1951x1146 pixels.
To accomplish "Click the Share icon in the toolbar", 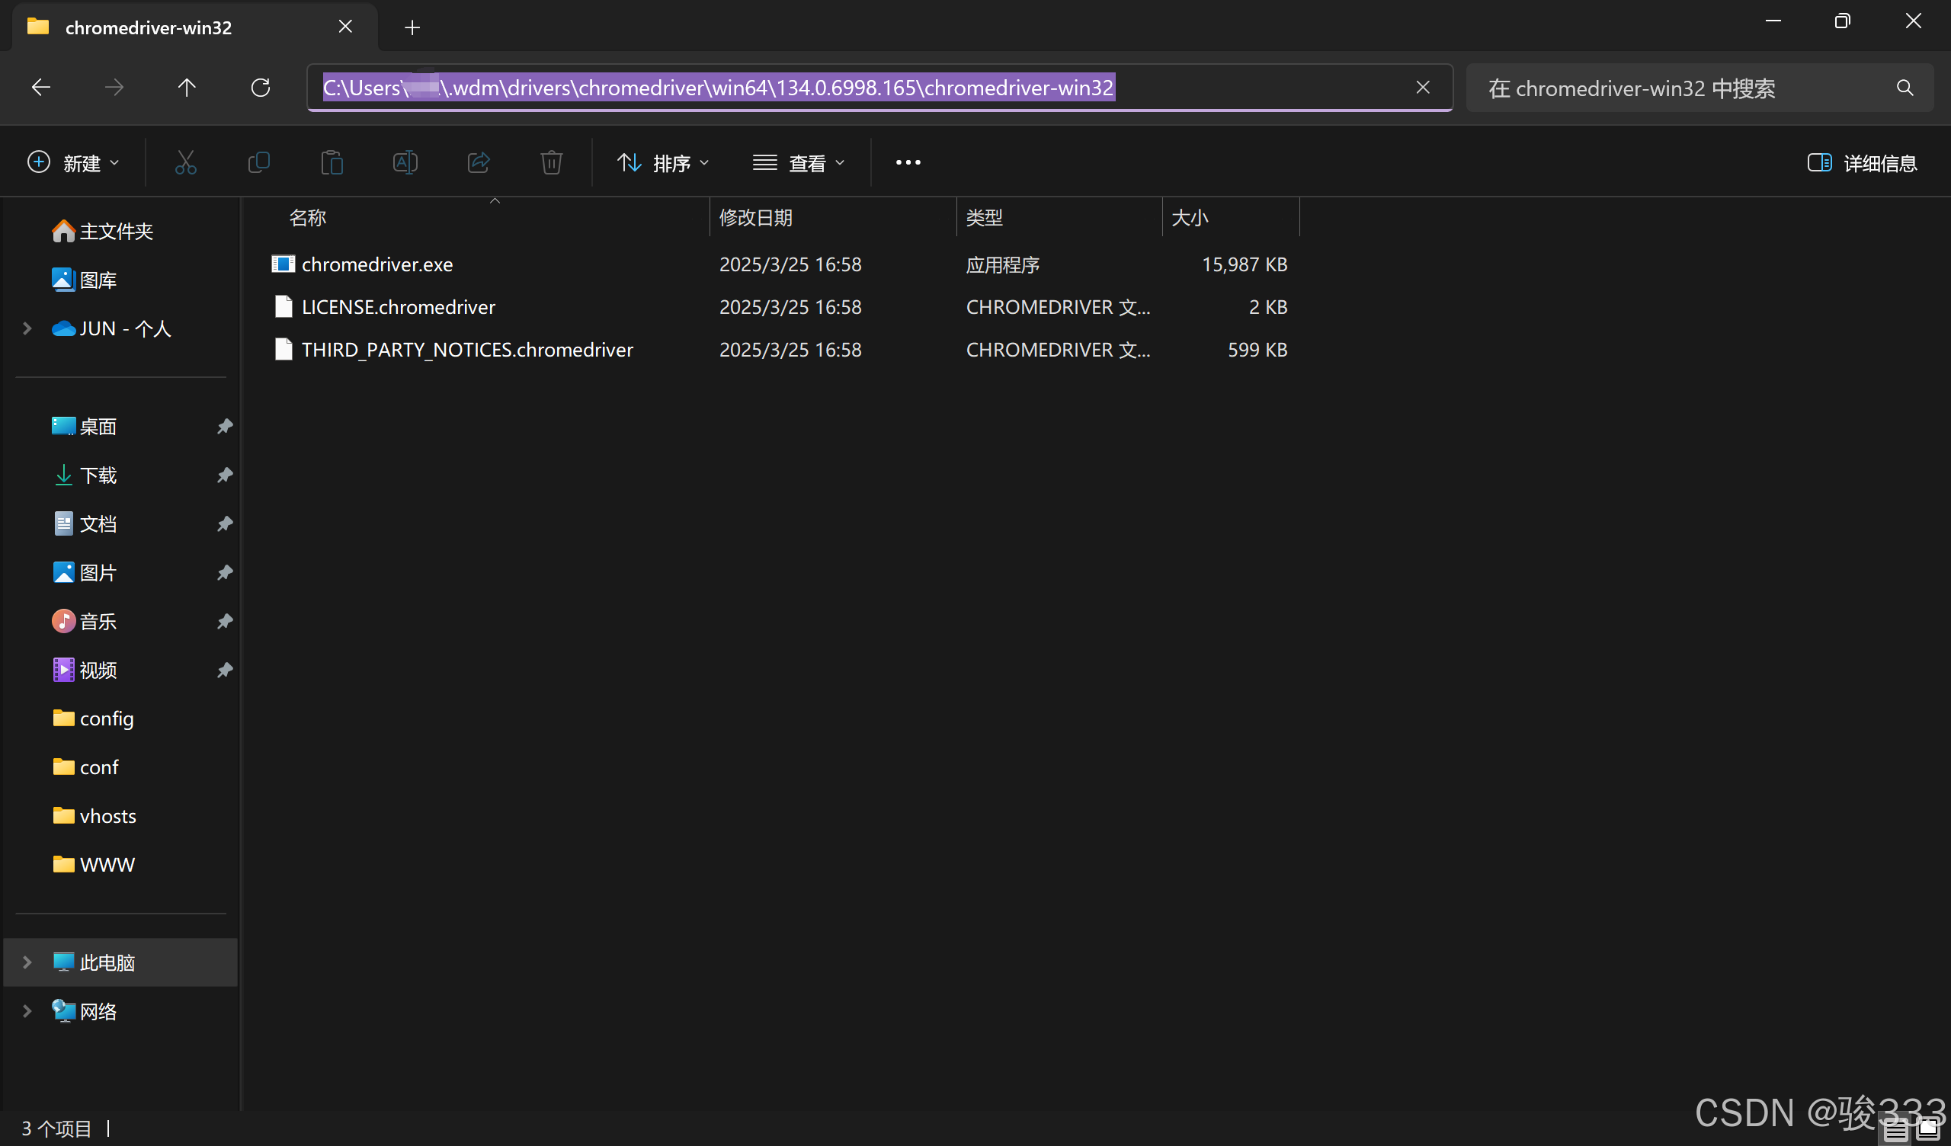I will (x=479, y=162).
